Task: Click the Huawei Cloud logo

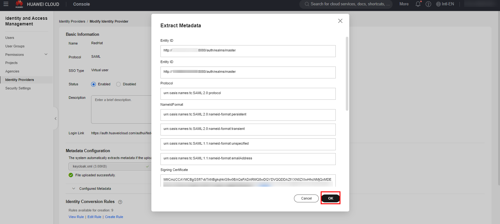Action: click(x=19, y=4)
